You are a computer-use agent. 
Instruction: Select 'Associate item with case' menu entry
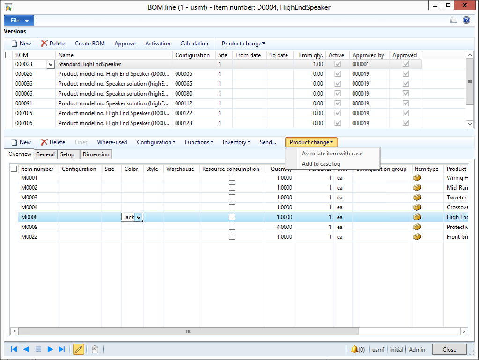(332, 154)
